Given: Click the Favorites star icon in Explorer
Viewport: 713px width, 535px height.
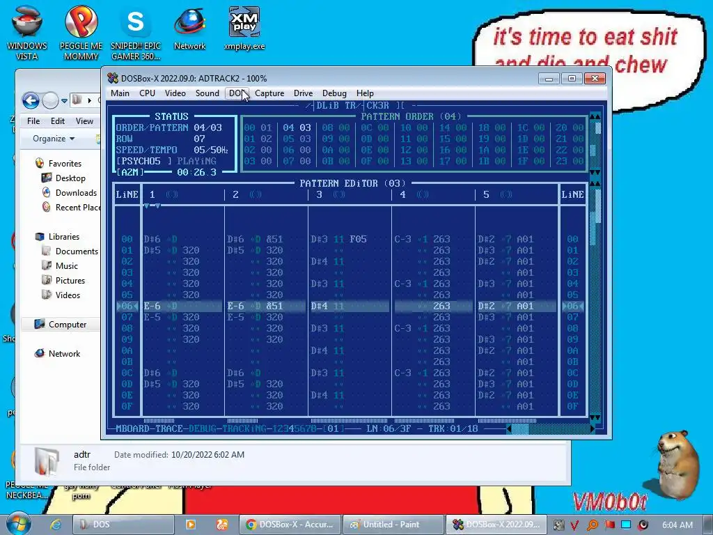Looking at the screenshot, I should (x=40, y=163).
